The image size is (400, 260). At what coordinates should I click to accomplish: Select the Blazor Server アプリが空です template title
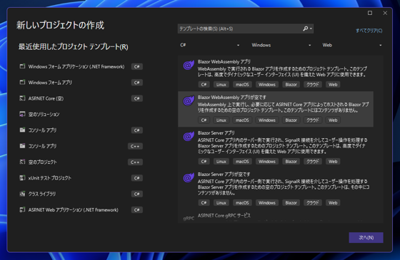(224, 175)
